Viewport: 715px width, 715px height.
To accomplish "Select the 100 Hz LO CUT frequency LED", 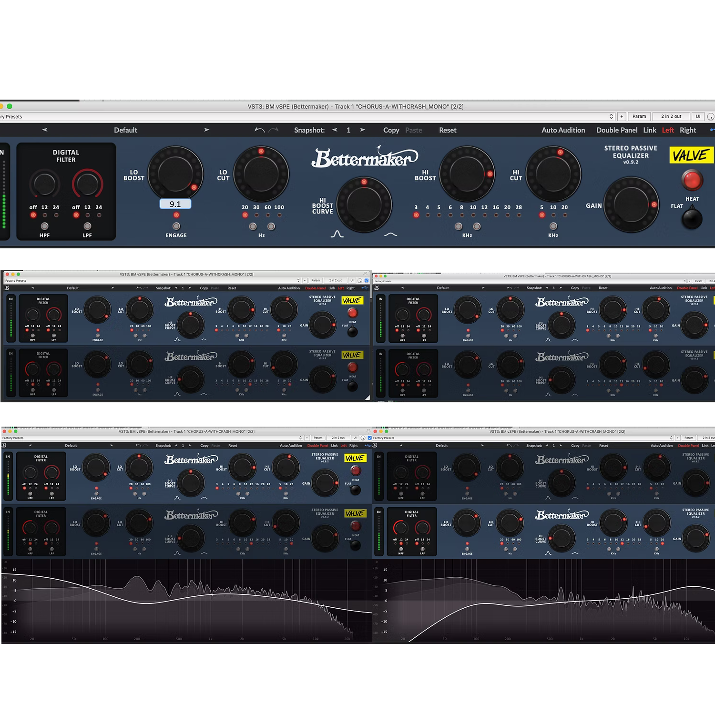I will [280, 214].
